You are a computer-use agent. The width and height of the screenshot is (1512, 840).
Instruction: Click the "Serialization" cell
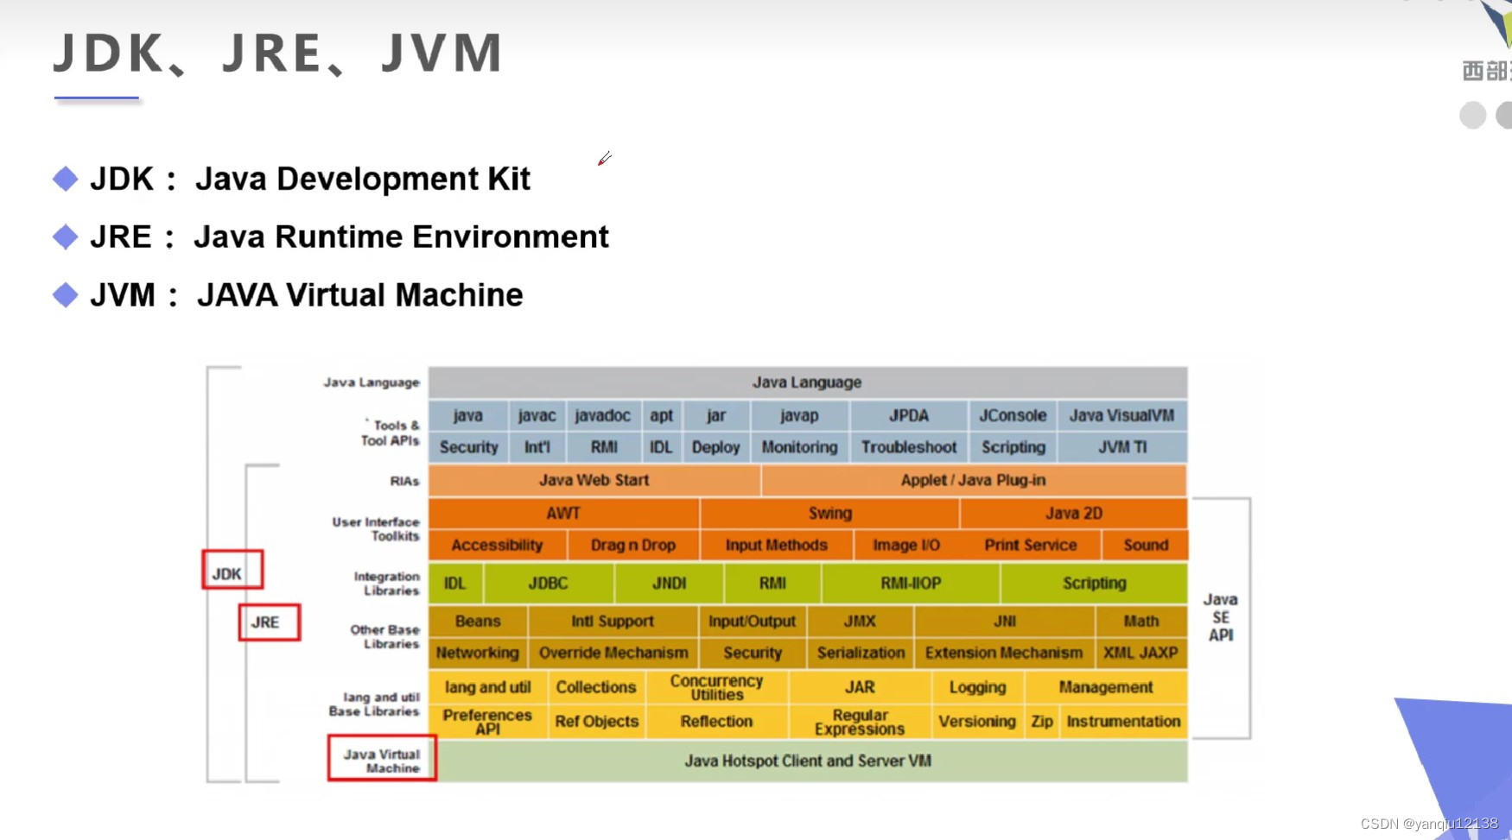tap(861, 653)
